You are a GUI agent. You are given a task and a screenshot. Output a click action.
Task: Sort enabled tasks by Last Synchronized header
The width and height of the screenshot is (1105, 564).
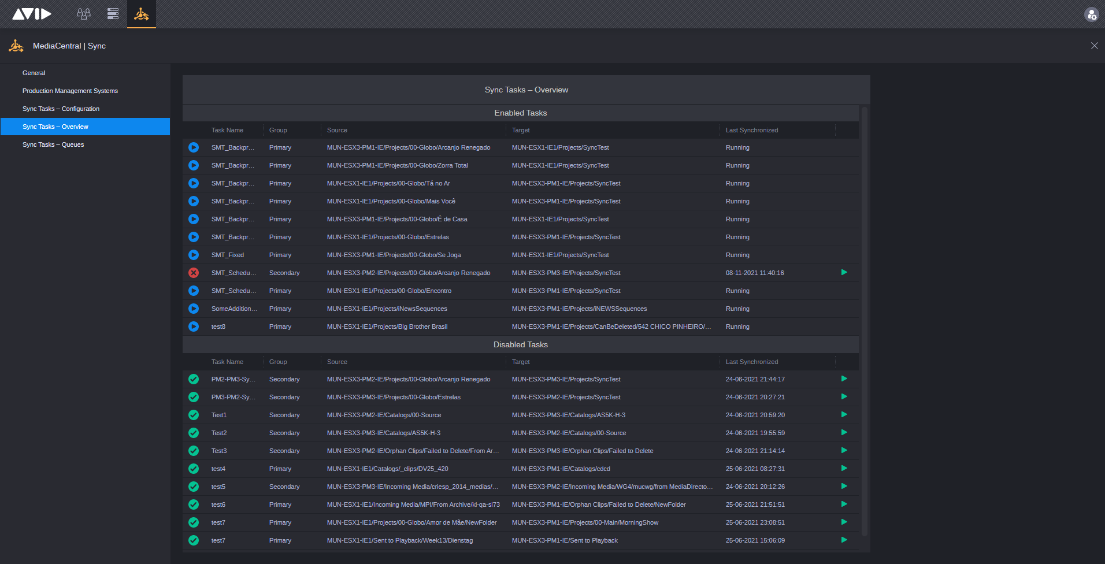752,130
